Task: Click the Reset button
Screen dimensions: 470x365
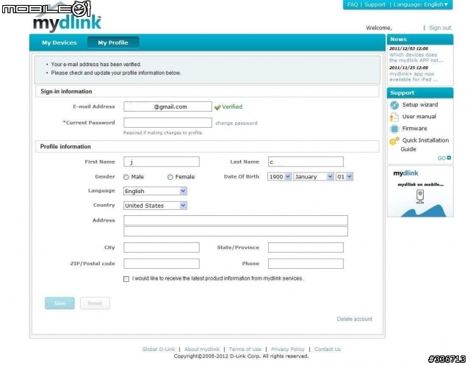Action: [95, 303]
